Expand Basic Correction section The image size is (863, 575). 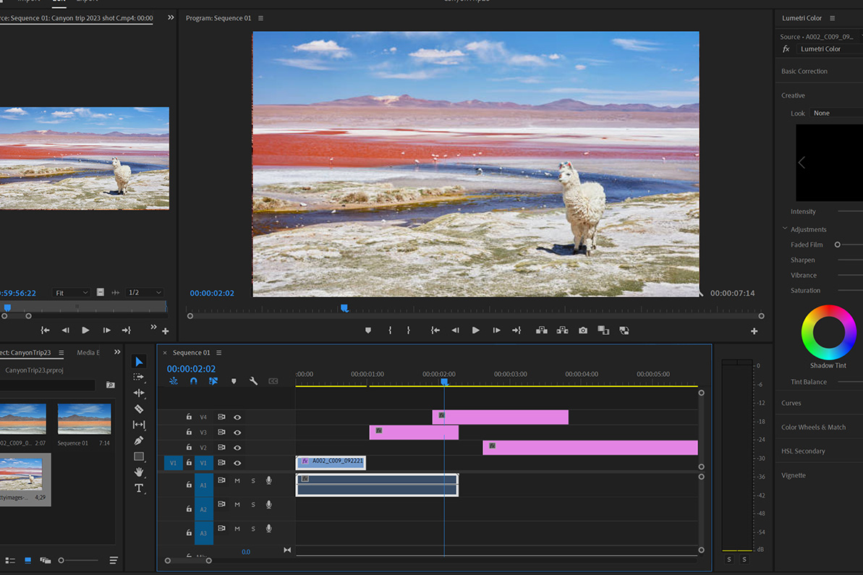pyautogui.click(x=804, y=71)
